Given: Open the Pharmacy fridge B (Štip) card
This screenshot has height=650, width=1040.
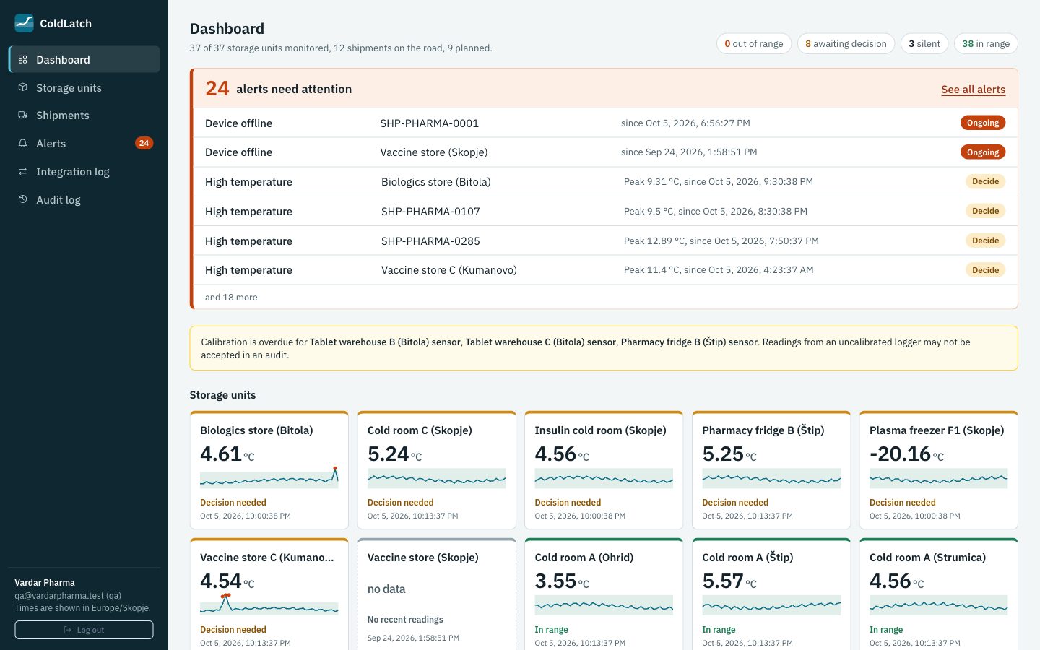Looking at the screenshot, I should click(x=771, y=470).
